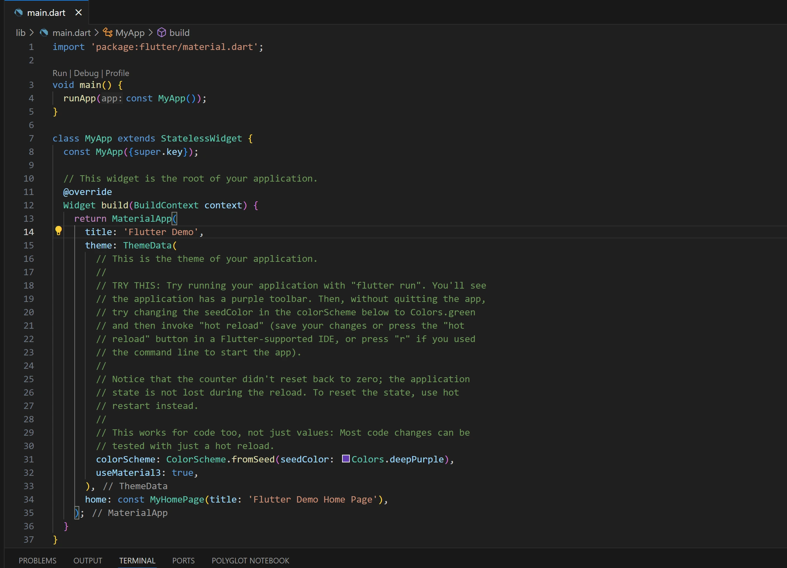
Task: Click super.key on line 8
Action: pos(158,152)
